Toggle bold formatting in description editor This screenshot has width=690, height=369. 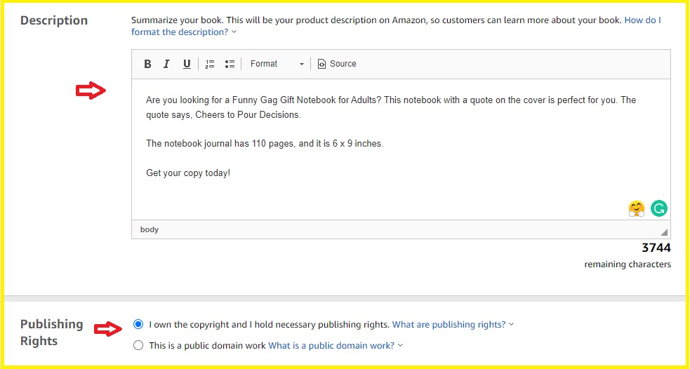pyautogui.click(x=148, y=65)
